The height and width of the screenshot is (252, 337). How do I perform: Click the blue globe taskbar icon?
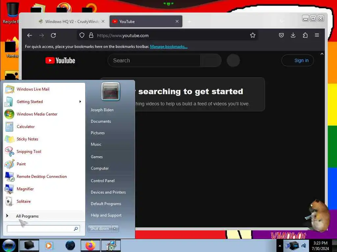click(70, 245)
